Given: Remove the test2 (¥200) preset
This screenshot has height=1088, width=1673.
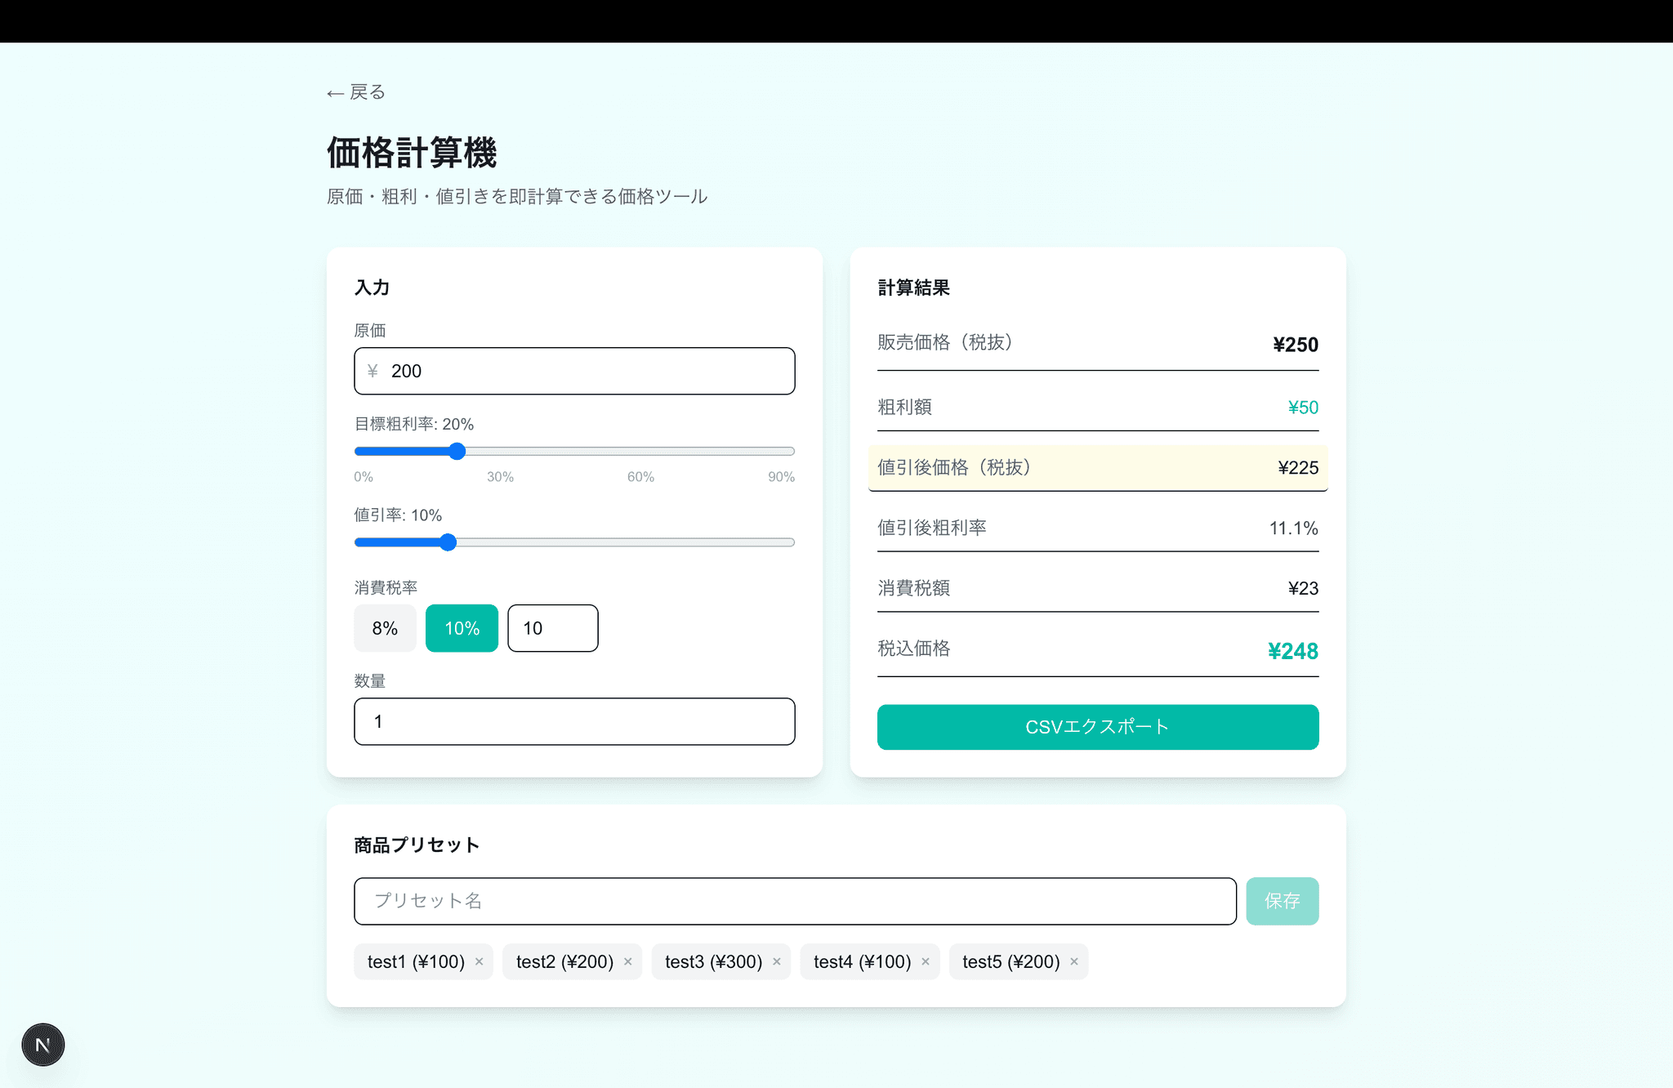Looking at the screenshot, I should [x=628, y=961].
